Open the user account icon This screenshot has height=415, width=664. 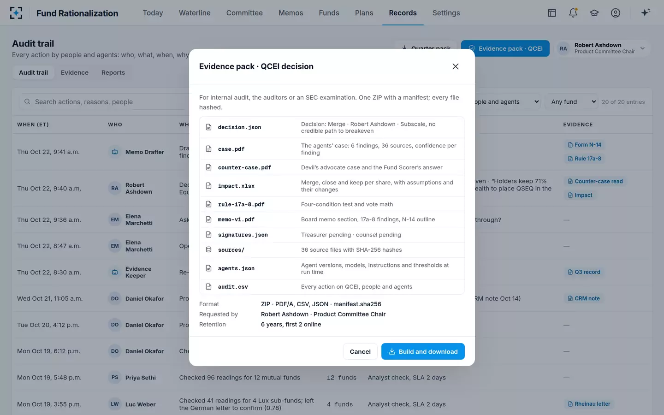[x=616, y=13]
